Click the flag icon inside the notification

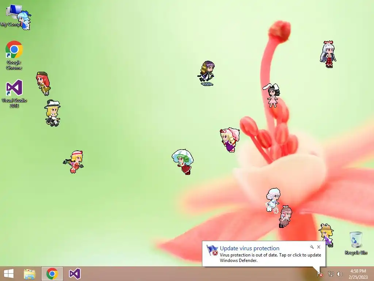pos(212,250)
